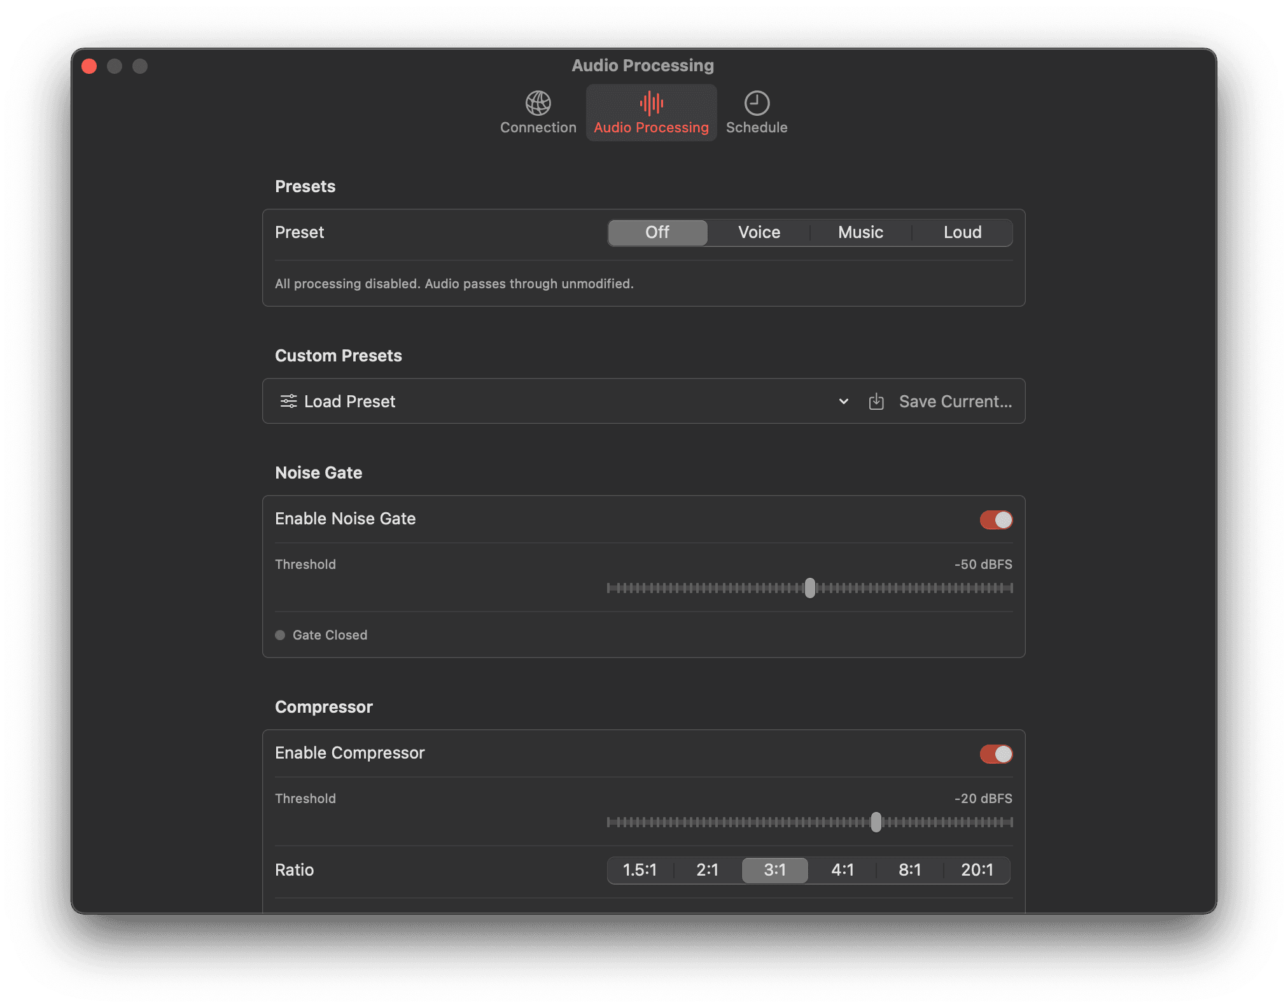Pick the Loud preset
This screenshot has height=1008, width=1288.
click(x=962, y=232)
